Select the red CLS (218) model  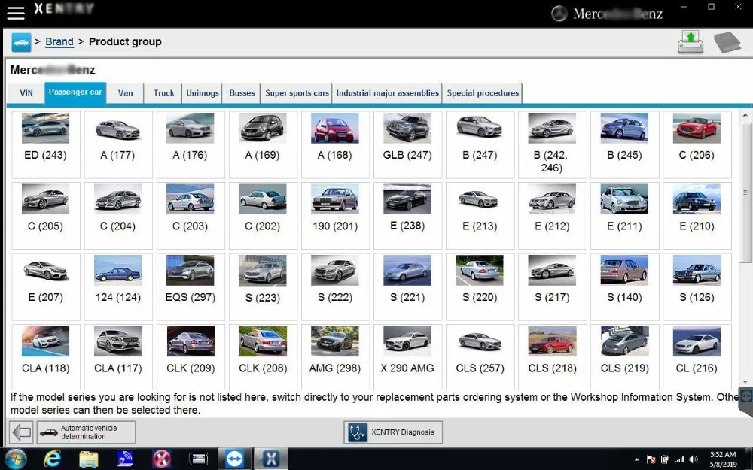pos(552,356)
